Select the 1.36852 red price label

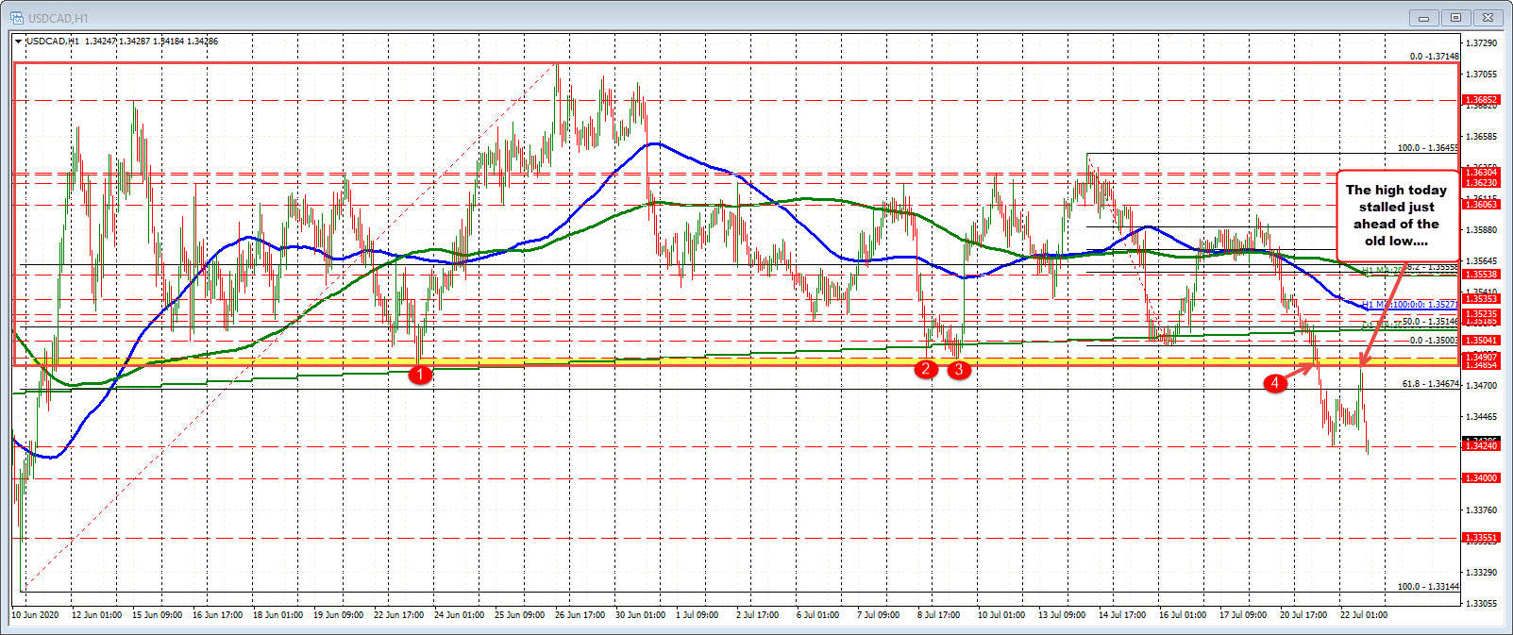1481,100
